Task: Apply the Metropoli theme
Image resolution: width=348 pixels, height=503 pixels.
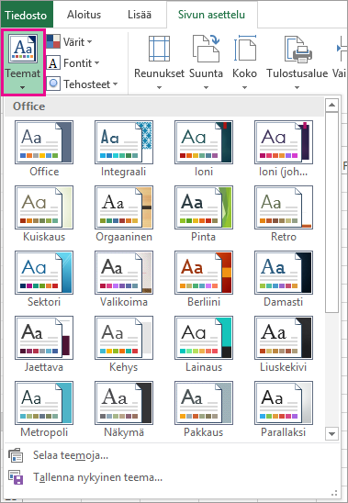Action: 44,409
